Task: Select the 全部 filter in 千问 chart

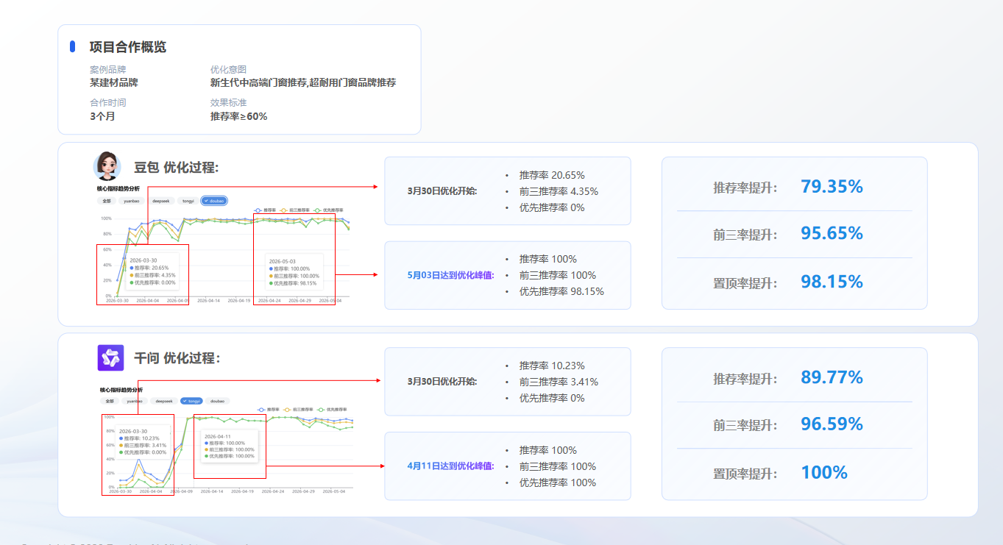Action: point(110,401)
